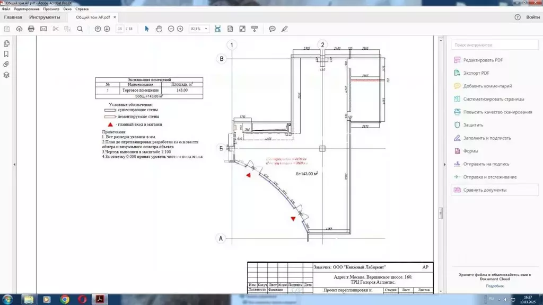The image size is (543, 305).
Task: Click the page number input field
Action: 120,29
